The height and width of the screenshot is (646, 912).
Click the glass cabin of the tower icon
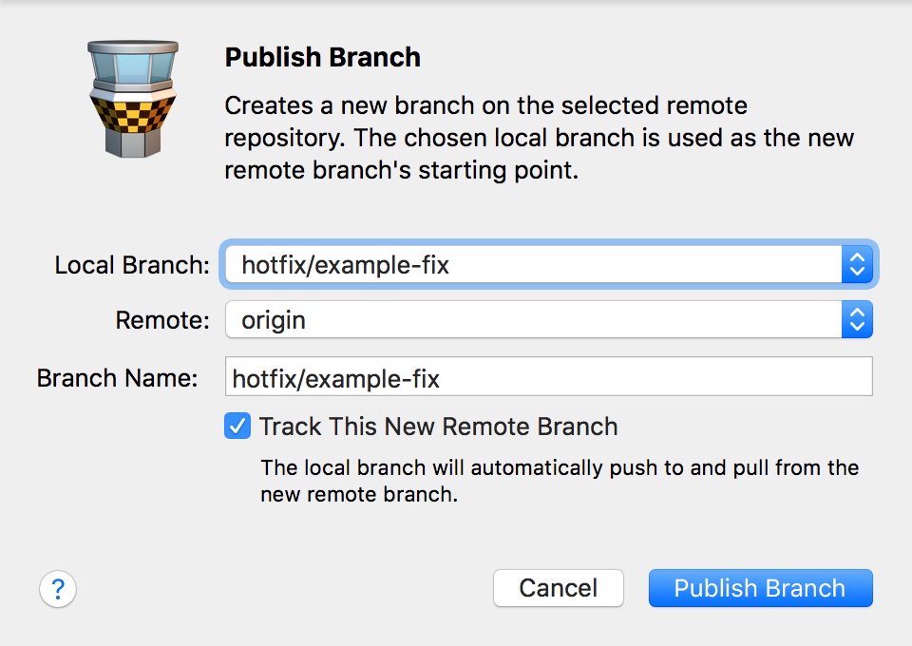[133, 67]
